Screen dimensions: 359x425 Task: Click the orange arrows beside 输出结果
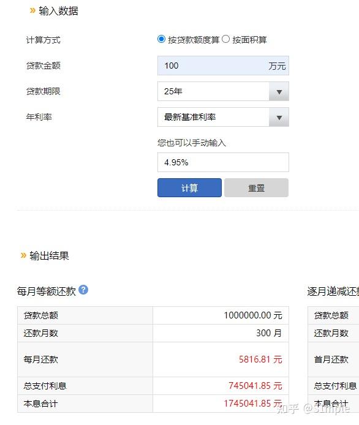click(x=24, y=255)
